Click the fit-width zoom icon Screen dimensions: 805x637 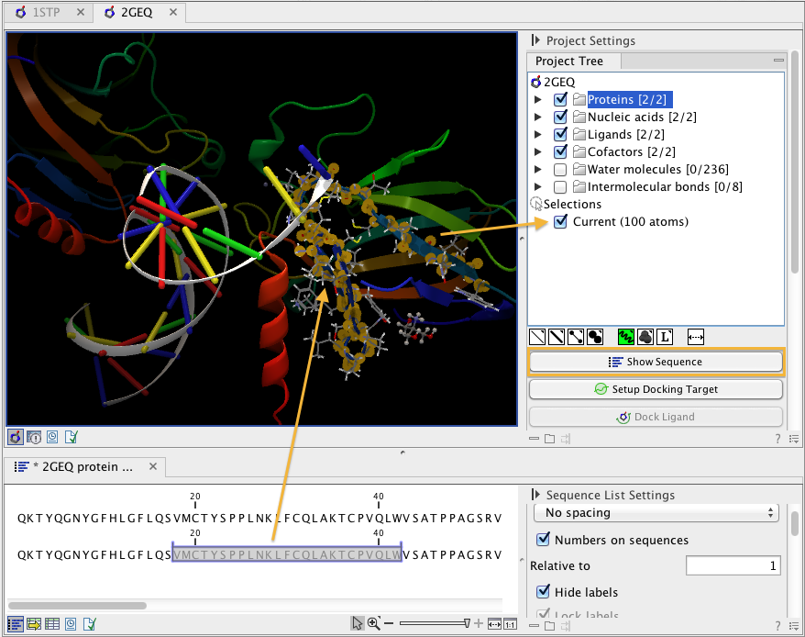point(494,623)
